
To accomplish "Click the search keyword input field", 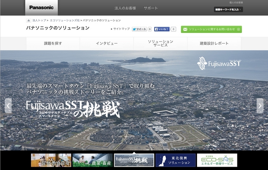I will coord(228,9).
